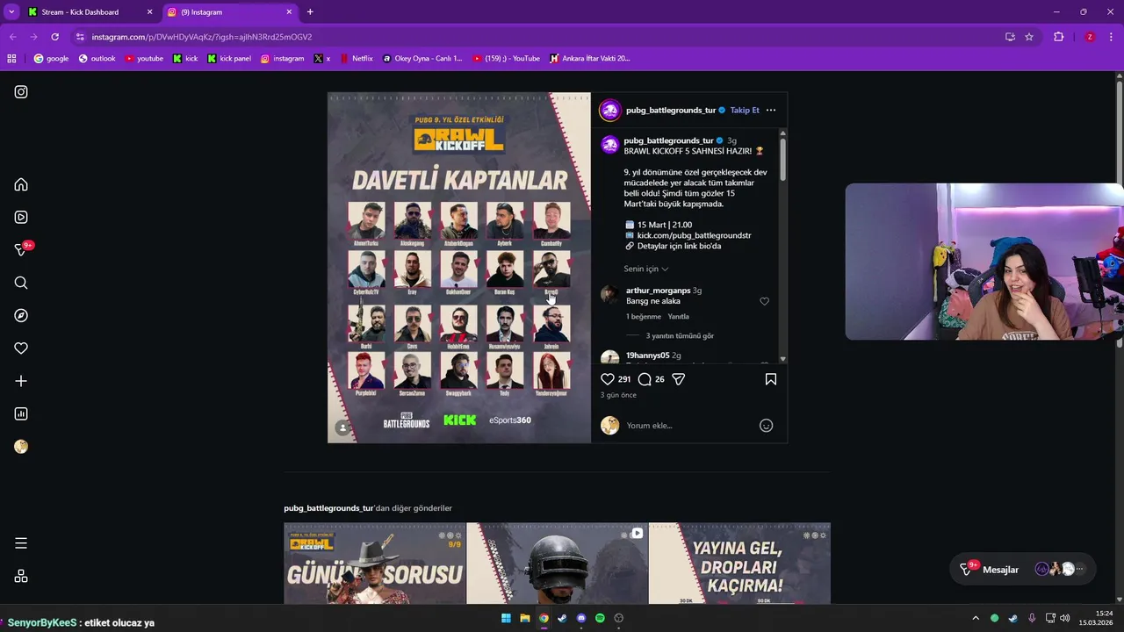Viewport: 1124px width, 632px height.
Task: Open Instagram logo home icon in sidebar
Action: tap(21, 92)
